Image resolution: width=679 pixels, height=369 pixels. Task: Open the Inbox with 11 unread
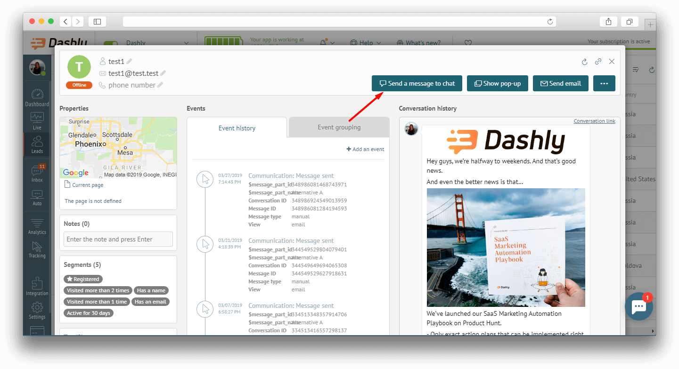tap(37, 173)
